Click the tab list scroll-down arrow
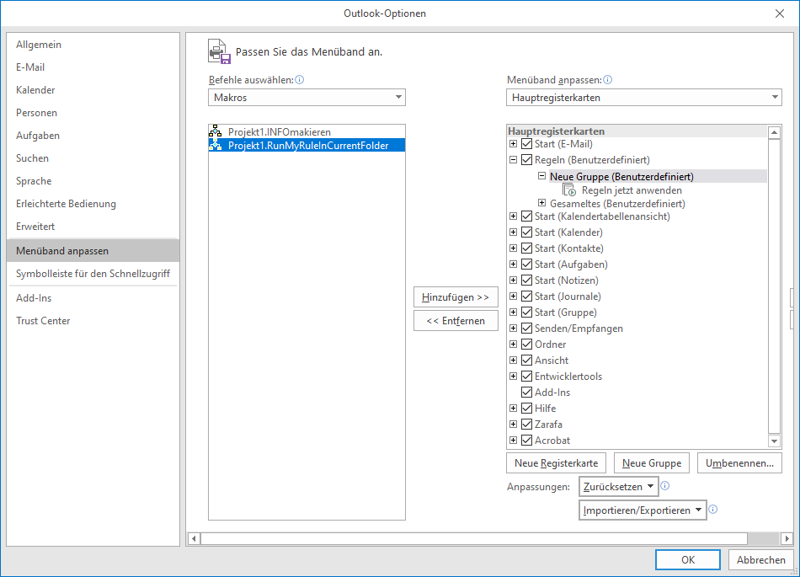 pyautogui.click(x=774, y=441)
